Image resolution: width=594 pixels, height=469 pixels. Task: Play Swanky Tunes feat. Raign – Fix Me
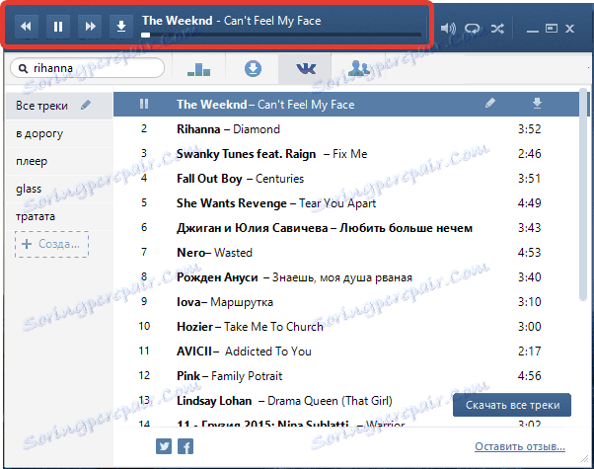[346, 154]
